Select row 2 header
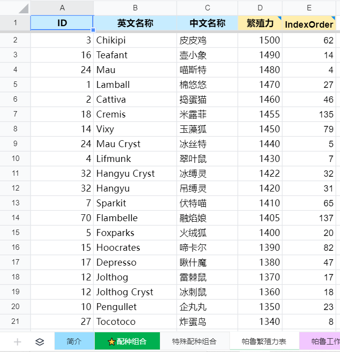Viewport: 340px width, 352px height. pos(15,40)
